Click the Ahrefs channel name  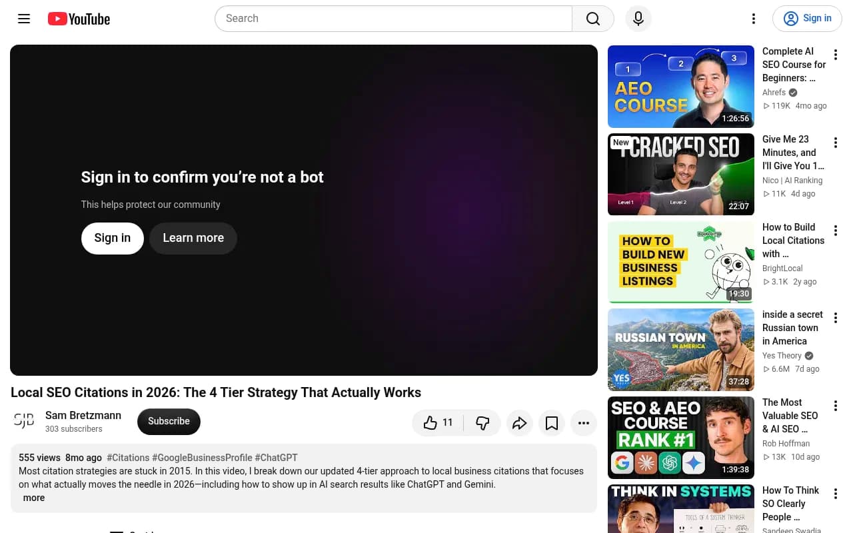[x=774, y=93]
